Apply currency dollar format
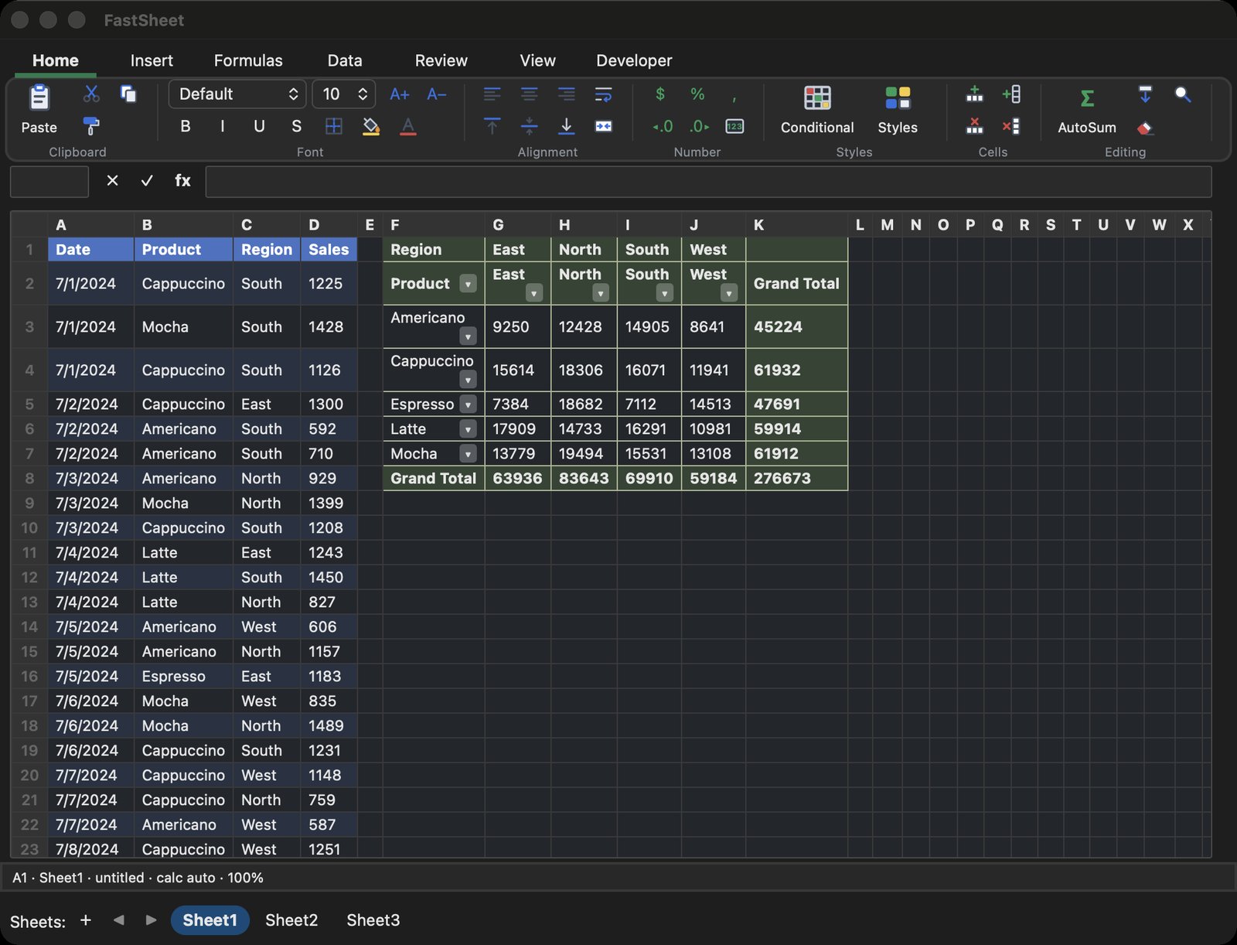1237x945 pixels. (660, 94)
